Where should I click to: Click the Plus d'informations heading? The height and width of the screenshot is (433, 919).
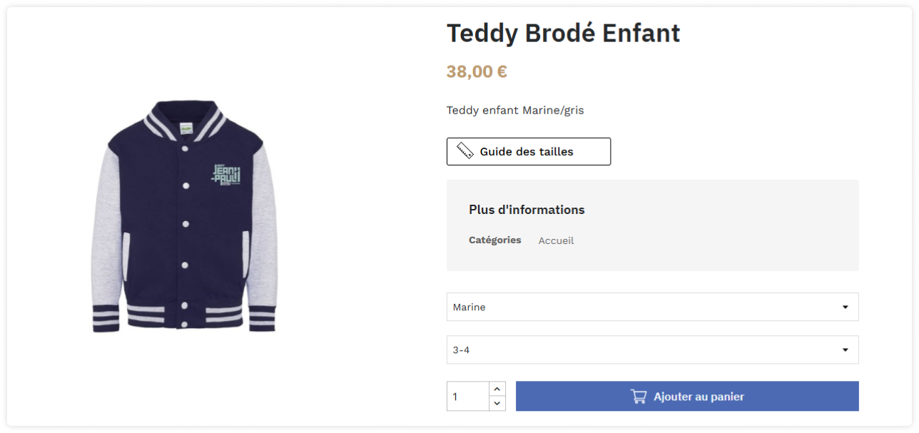point(527,210)
